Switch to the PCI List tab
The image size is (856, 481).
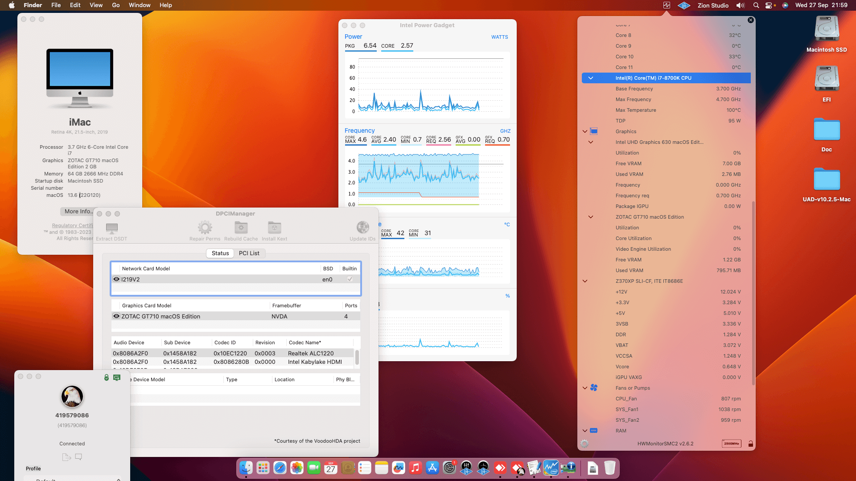pyautogui.click(x=249, y=253)
